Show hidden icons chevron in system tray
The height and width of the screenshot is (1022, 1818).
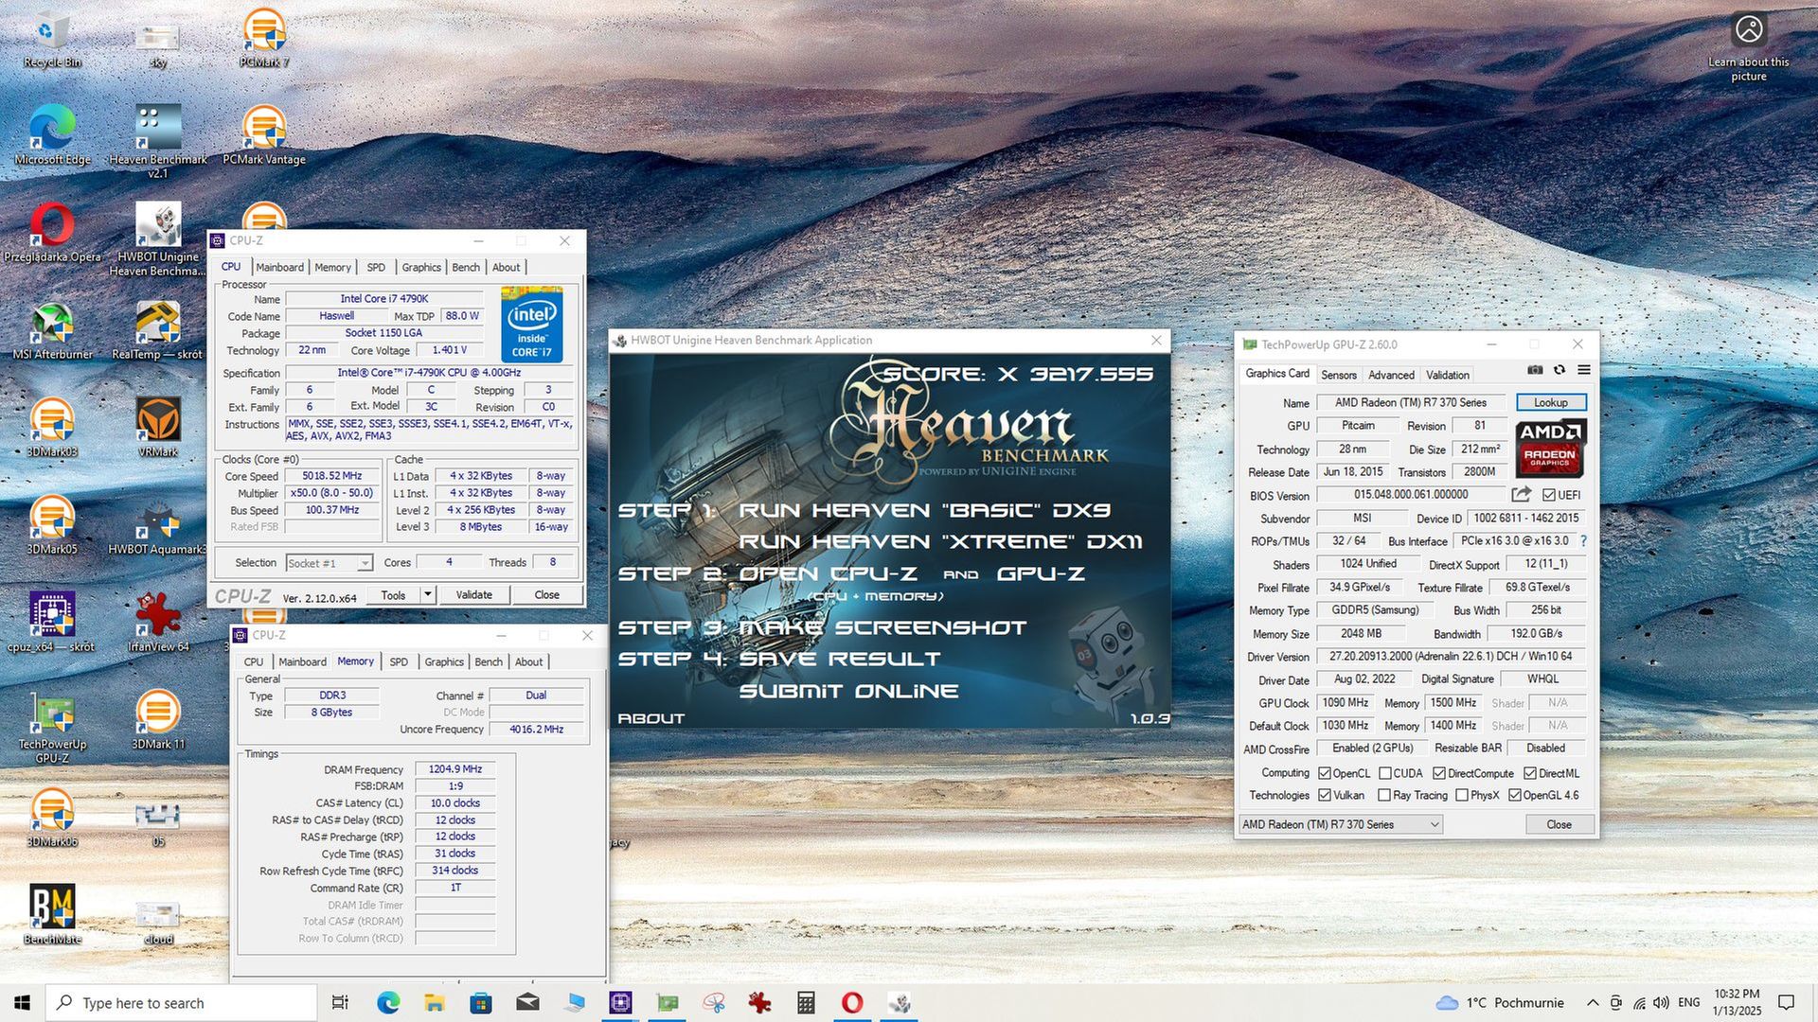click(x=1593, y=1002)
